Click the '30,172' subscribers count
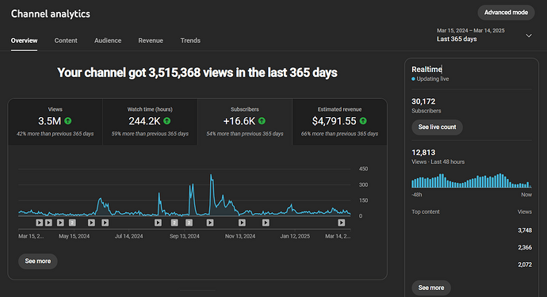The width and height of the screenshot is (547, 297). pyautogui.click(x=423, y=101)
